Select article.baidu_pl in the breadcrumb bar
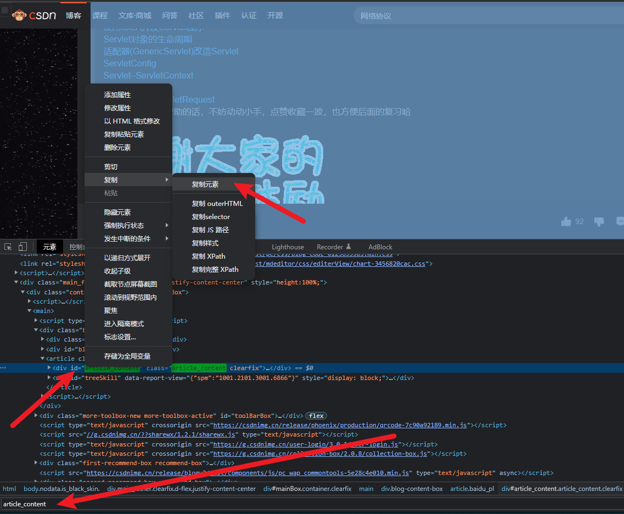The image size is (624, 514). click(472, 489)
